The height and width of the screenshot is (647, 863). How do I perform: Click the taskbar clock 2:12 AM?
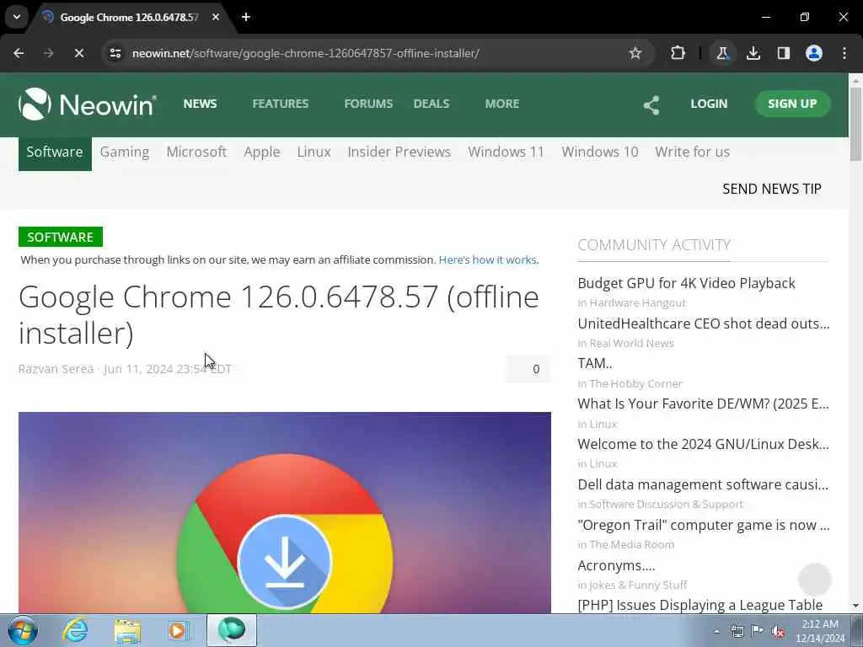820,624
